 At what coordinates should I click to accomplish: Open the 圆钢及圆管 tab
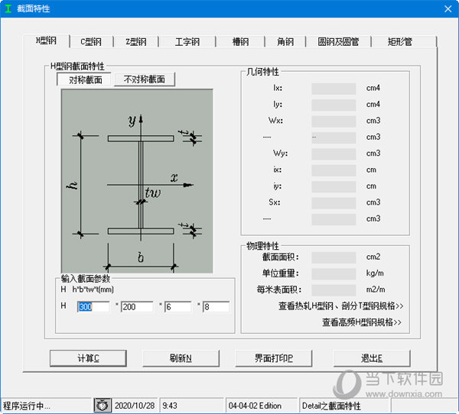pos(338,42)
